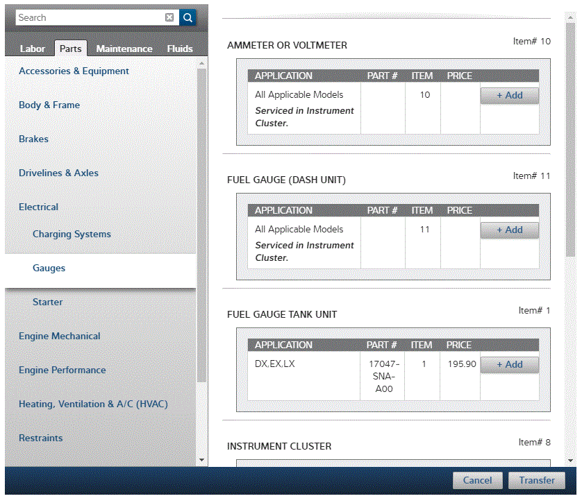Viewport: 582px width, 503px height.
Task: Expand Accessories & Equipment category
Action: coord(74,71)
